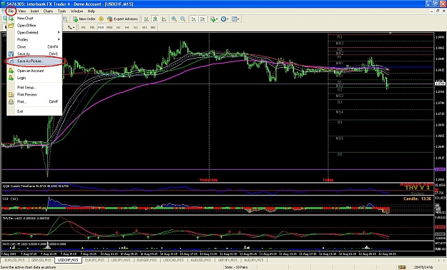The width and height of the screenshot is (447, 270).
Task: Click the File menu in menu bar
Action: (11, 11)
